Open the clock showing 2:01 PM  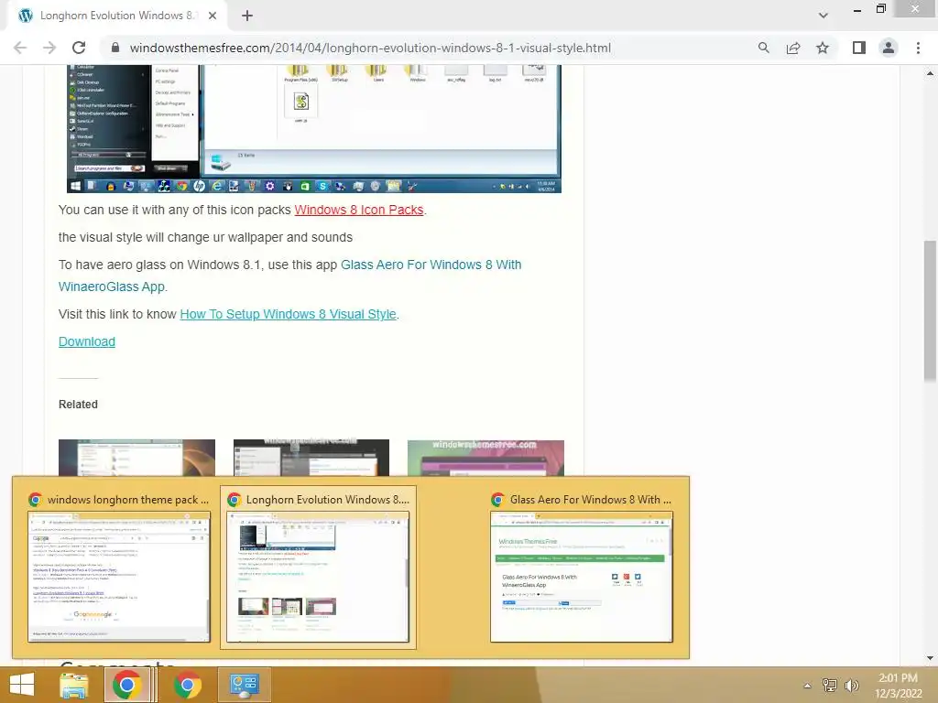pos(898,686)
